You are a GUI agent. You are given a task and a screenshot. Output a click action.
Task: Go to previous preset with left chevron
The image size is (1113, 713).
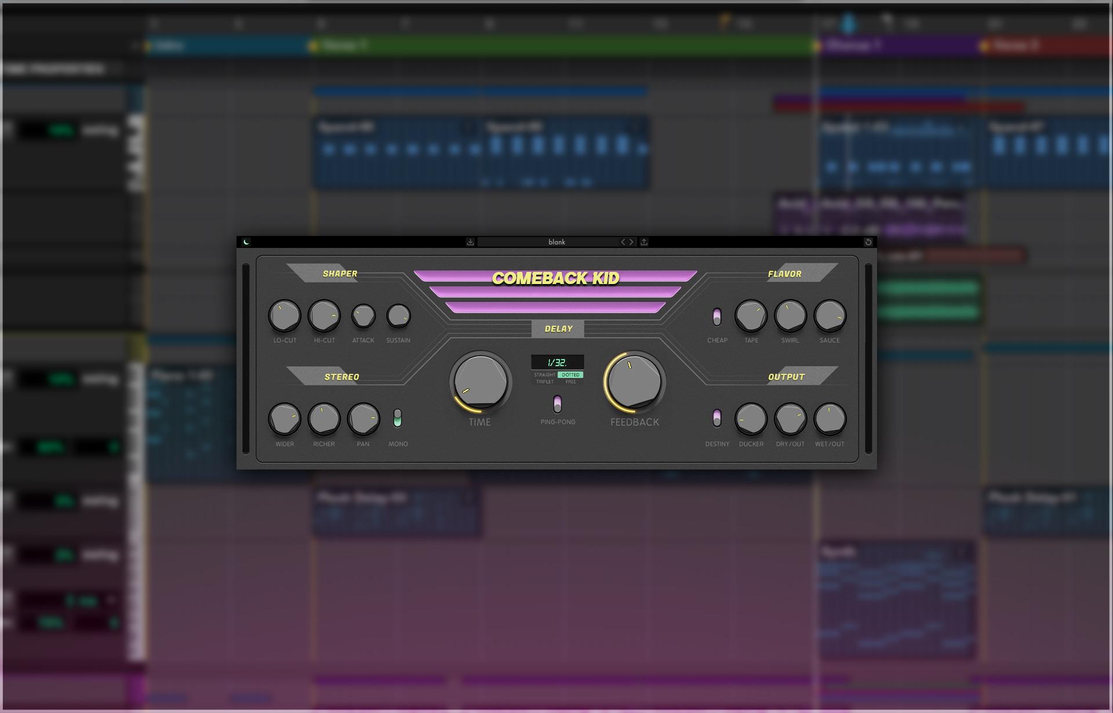623,242
